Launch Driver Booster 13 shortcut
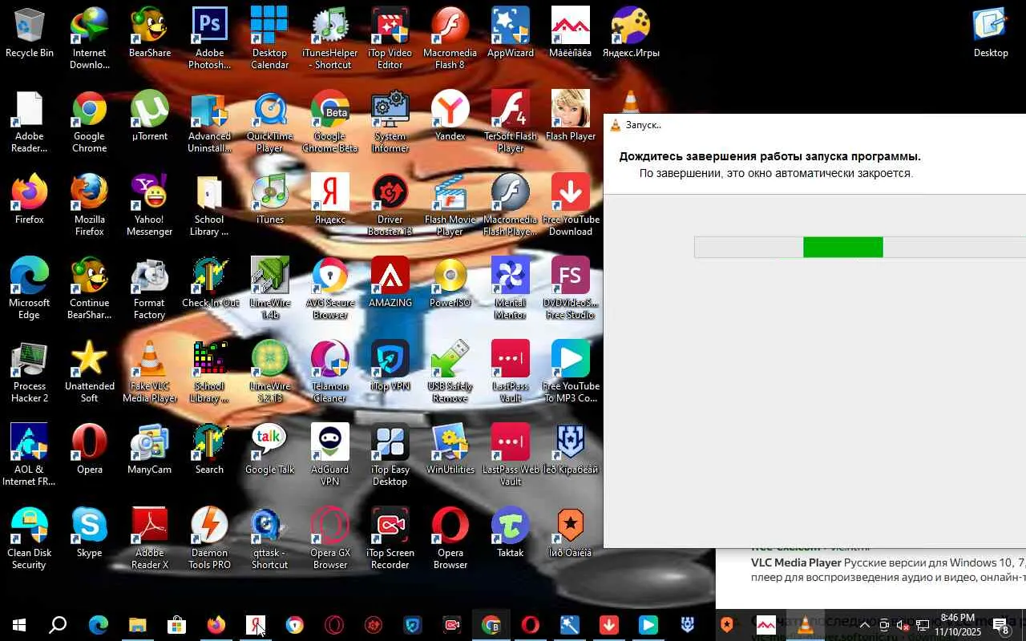 390,205
